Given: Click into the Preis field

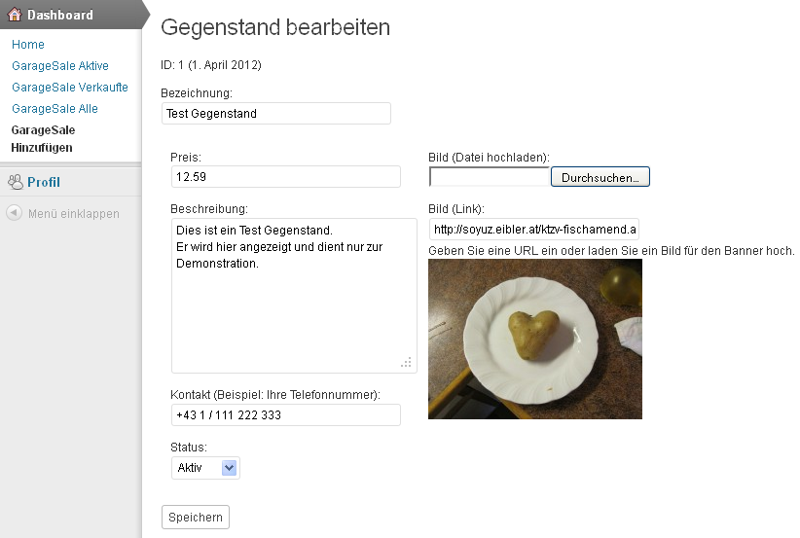Looking at the screenshot, I should [x=285, y=177].
